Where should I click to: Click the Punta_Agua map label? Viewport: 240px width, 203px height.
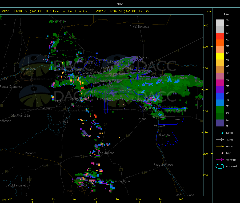122,181
